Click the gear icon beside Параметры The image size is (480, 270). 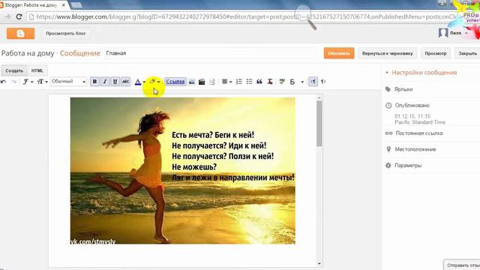click(x=388, y=165)
